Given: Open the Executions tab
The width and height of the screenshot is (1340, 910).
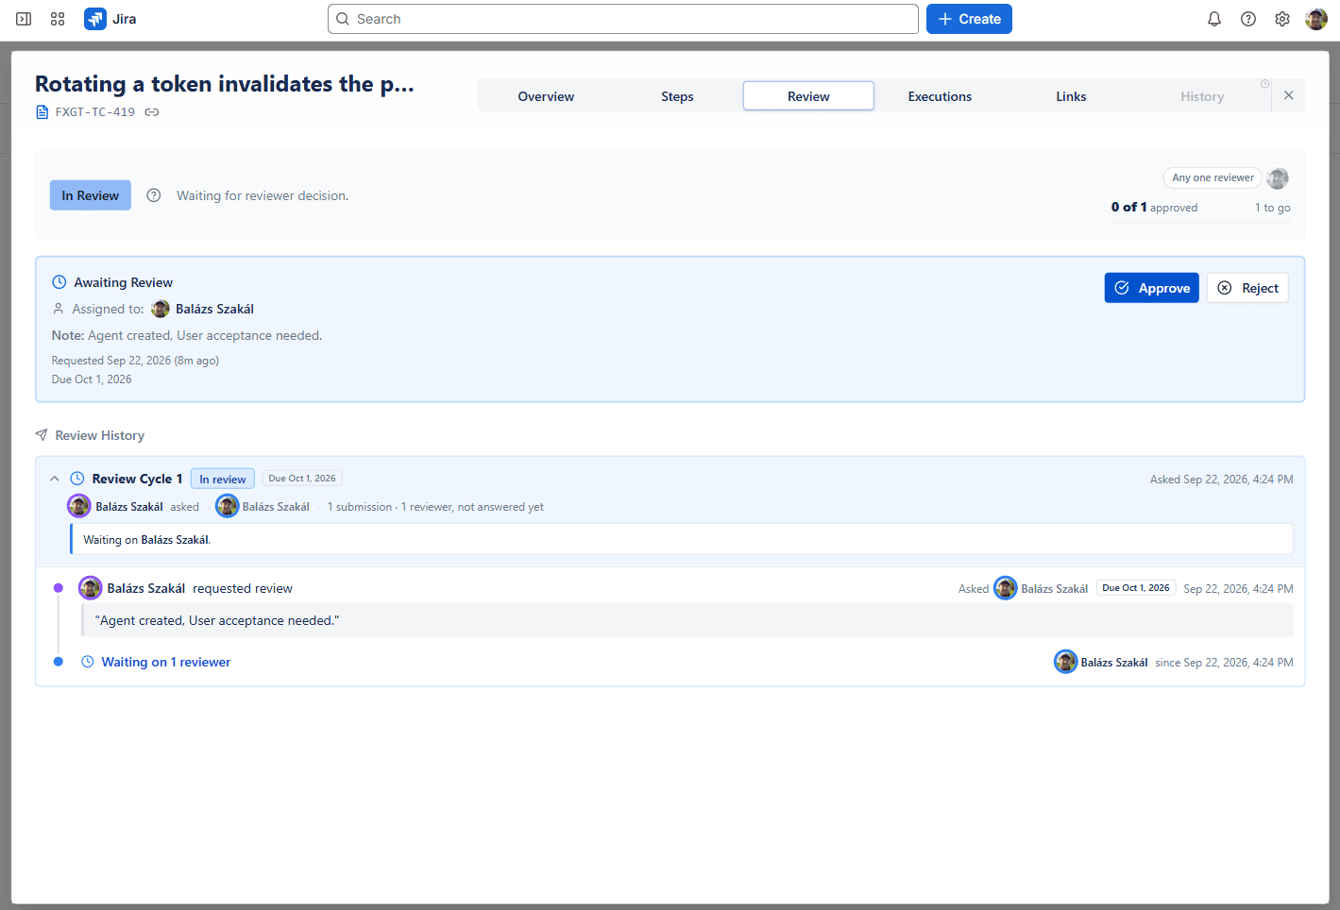Looking at the screenshot, I should pyautogui.click(x=940, y=96).
